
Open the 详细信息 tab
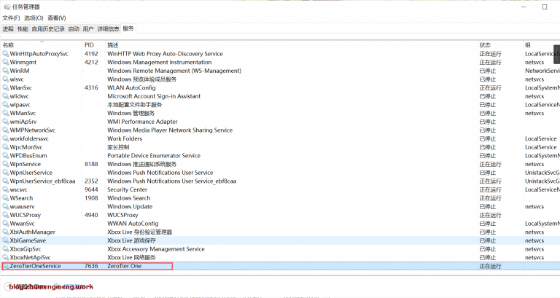point(108,29)
